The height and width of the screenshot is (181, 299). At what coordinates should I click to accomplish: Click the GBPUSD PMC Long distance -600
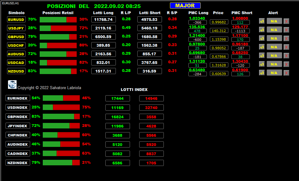197,39
